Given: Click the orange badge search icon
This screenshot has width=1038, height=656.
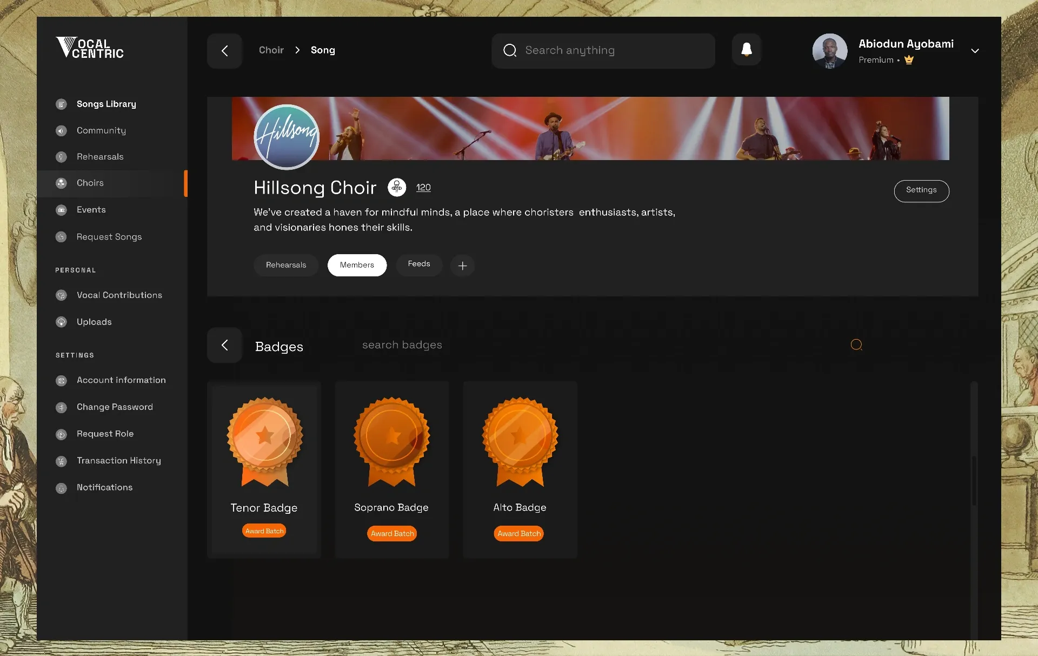Looking at the screenshot, I should tap(856, 344).
